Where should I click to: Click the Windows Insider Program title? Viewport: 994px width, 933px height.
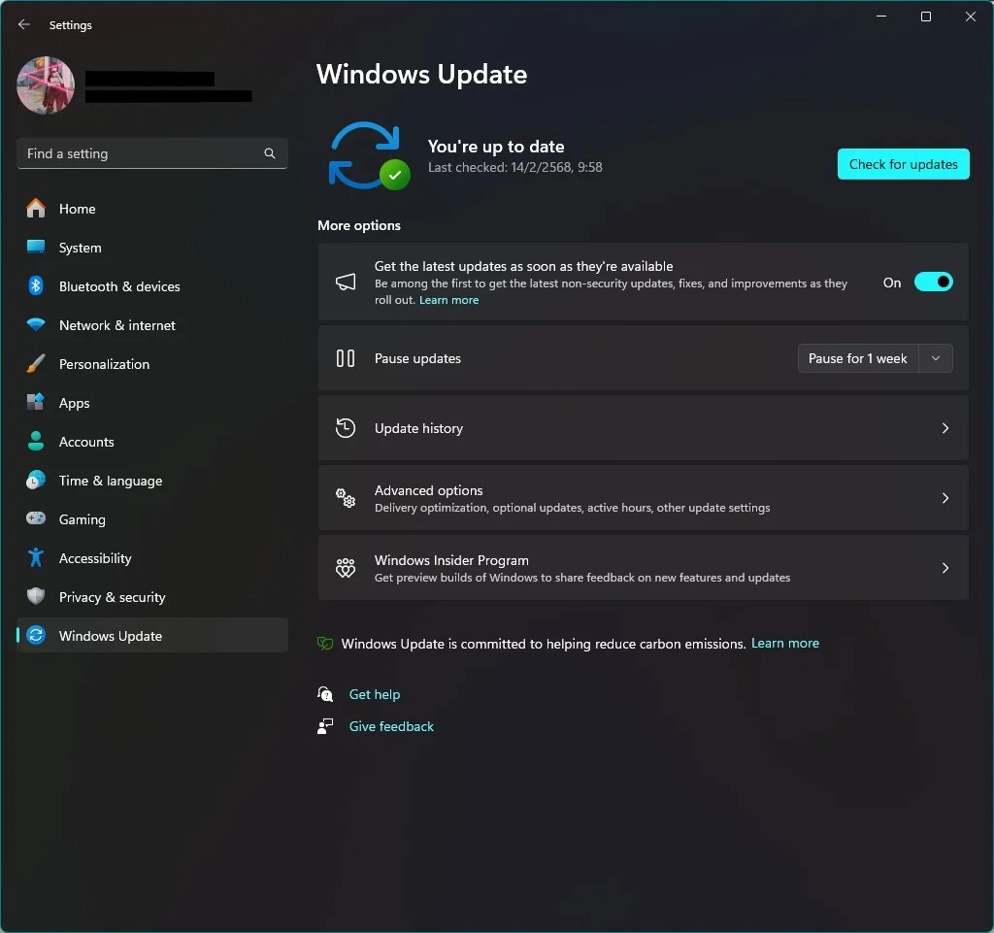(451, 560)
